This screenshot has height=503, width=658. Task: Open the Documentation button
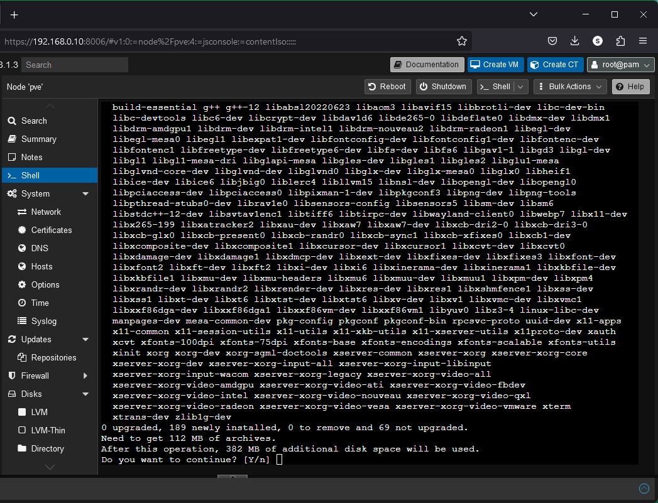click(427, 65)
